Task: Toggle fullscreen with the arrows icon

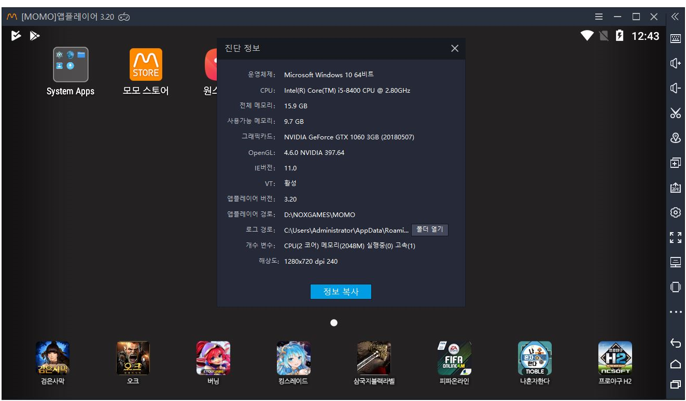Action: 675,237
